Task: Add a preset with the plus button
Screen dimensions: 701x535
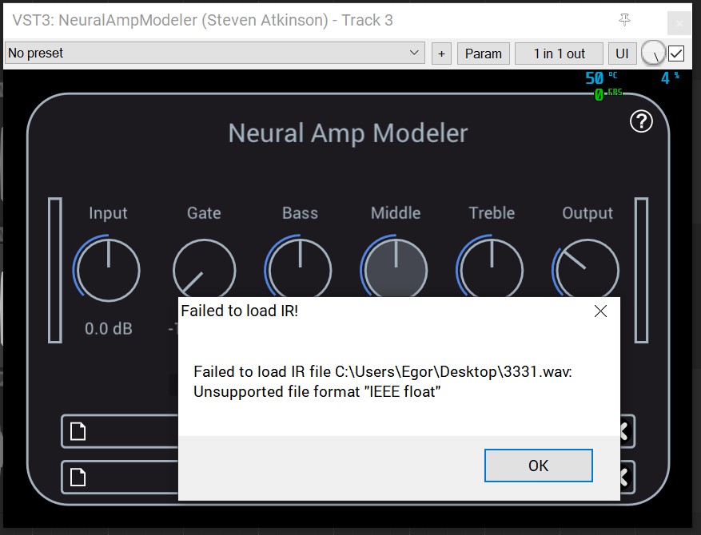Action: click(441, 53)
